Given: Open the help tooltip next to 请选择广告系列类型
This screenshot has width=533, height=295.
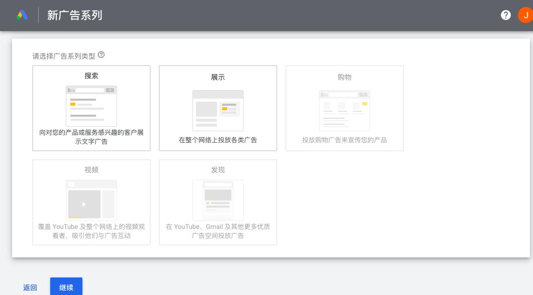Looking at the screenshot, I should 101,55.
